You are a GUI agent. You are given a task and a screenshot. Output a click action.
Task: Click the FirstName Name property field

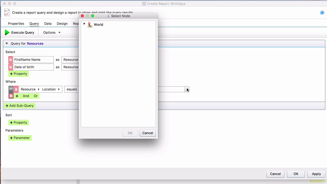pyautogui.click(x=33, y=60)
